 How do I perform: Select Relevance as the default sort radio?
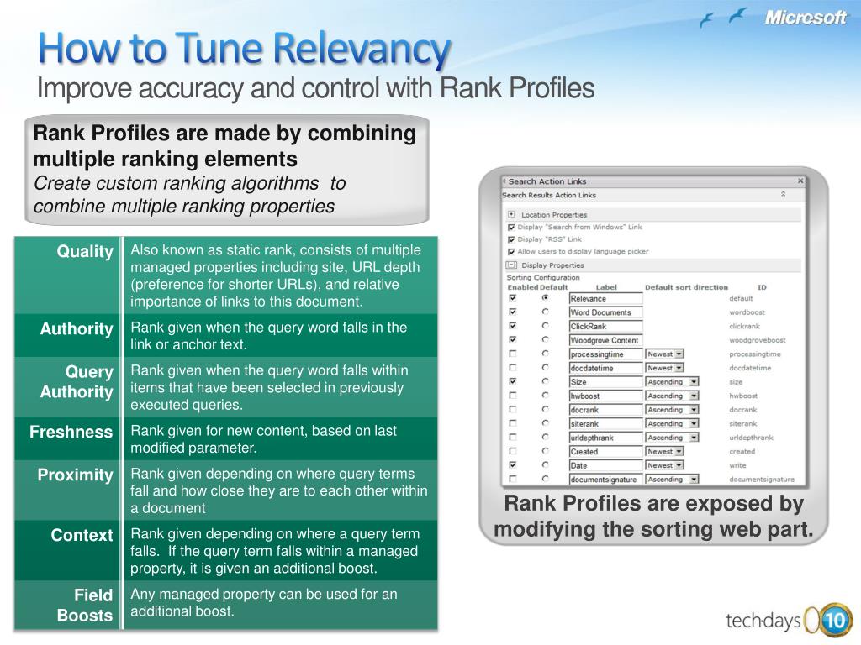545,298
